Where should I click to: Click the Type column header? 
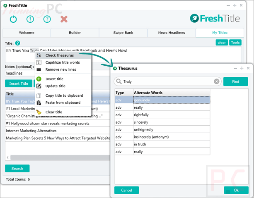(124, 93)
